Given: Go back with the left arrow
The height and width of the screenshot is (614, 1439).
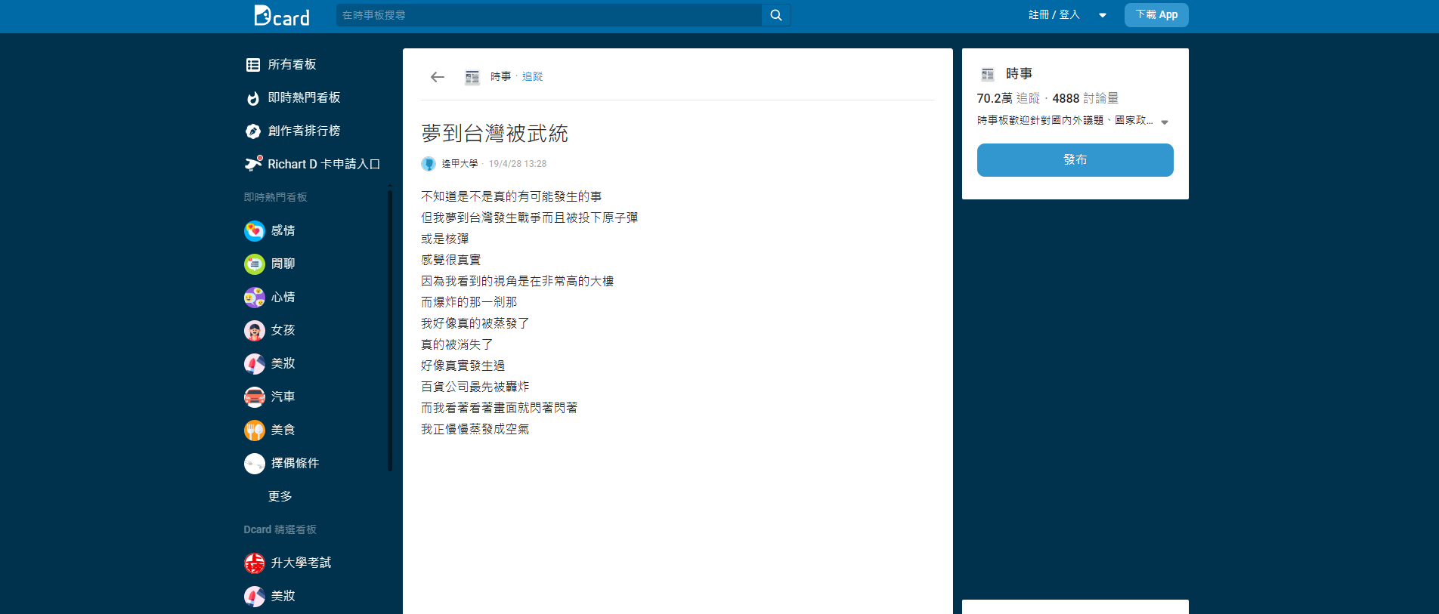Looking at the screenshot, I should point(437,77).
